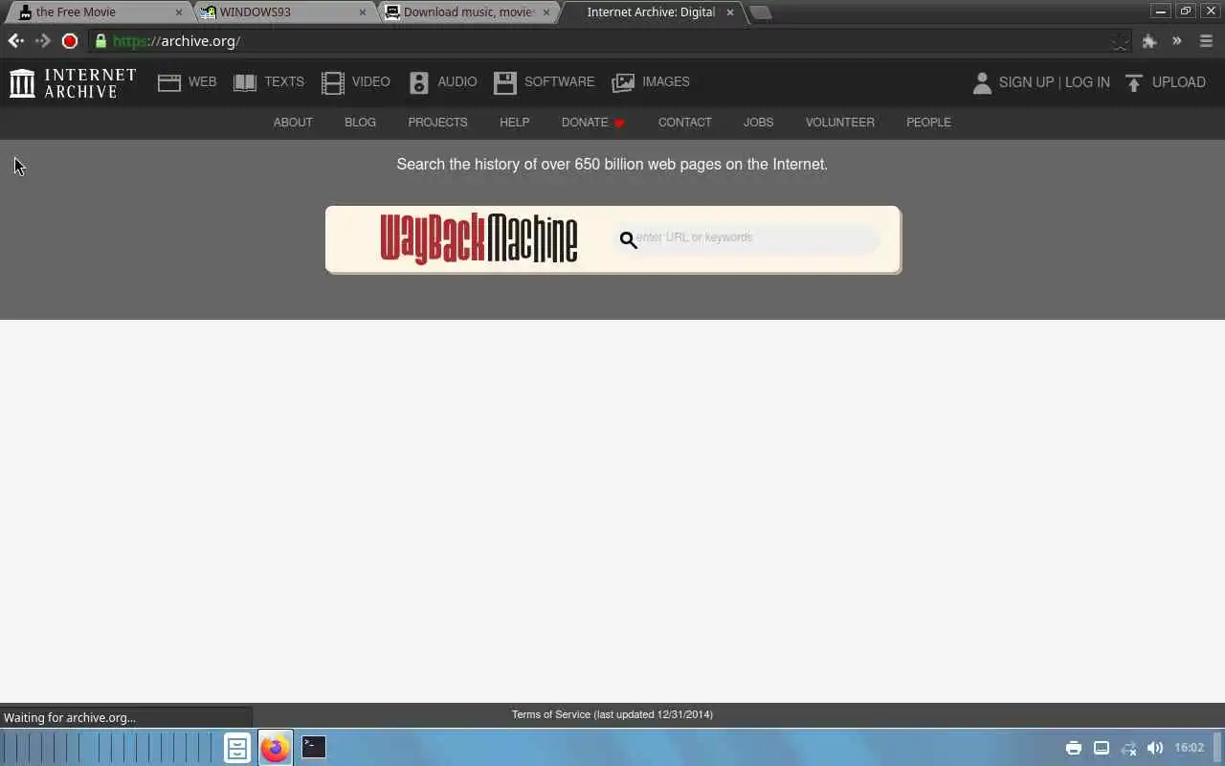Image resolution: width=1225 pixels, height=766 pixels.
Task: Click the network tray icon
Action: coord(1128,748)
